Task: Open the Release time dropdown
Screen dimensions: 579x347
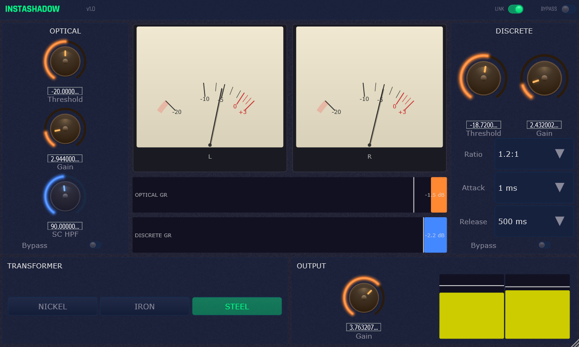Action: pyautogui.click(x=533, y=221)
